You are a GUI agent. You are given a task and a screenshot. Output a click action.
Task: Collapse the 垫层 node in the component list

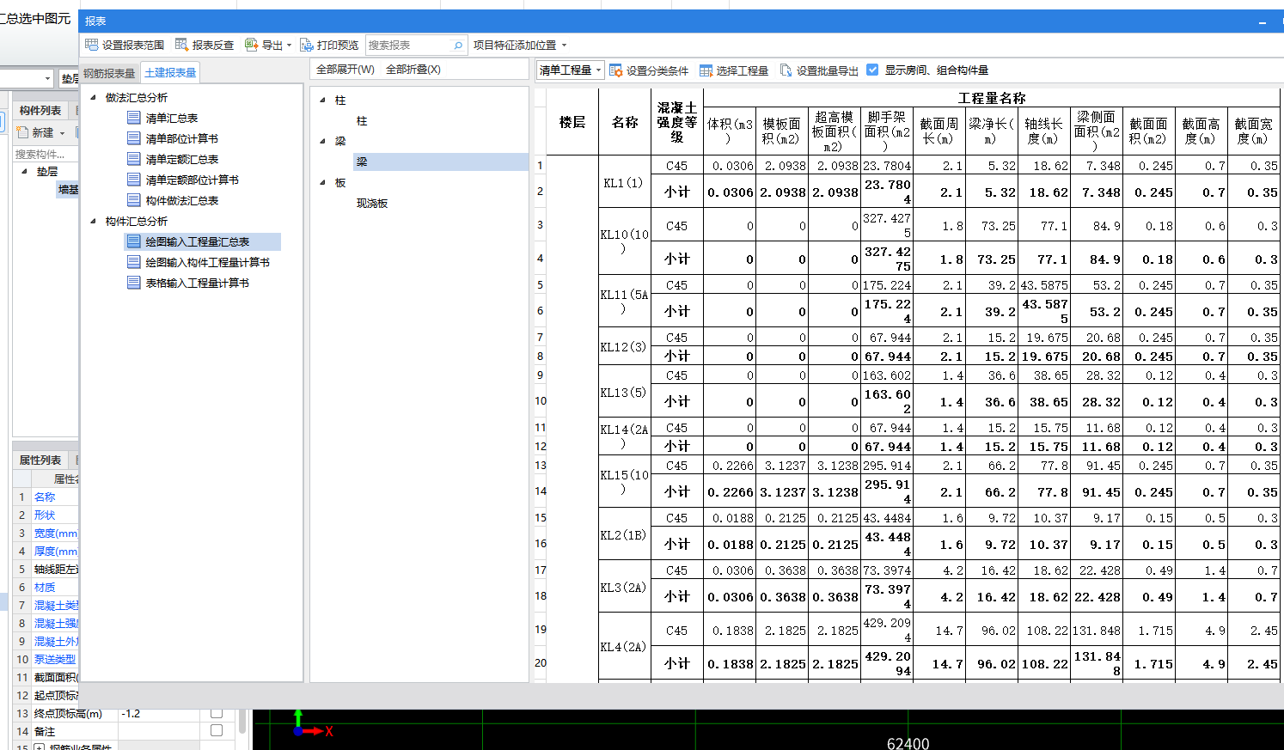coord(24,171)
